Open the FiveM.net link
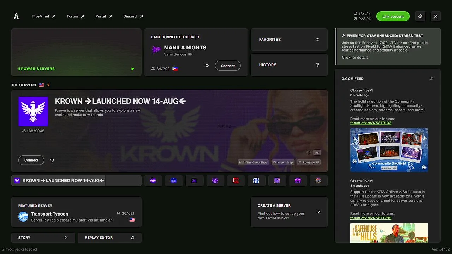This screenshot has height=254, width=452. point(44,16)
